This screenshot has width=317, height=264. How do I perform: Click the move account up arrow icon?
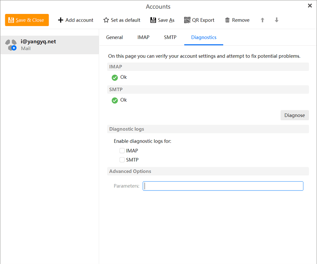pos(262,20)
